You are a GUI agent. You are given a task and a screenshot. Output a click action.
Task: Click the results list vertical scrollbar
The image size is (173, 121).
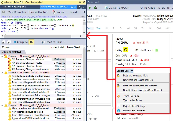click(84, 63)
